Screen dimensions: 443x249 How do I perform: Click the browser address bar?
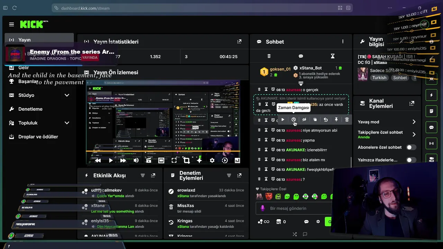pos(202,8)
